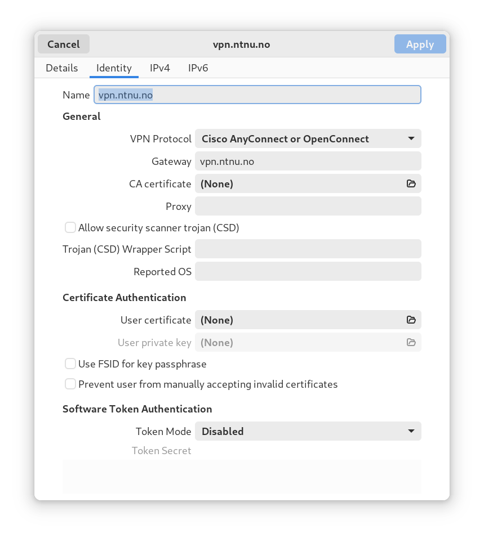The width and height of the screenshot is (484, 538).
Task: Click the Token Secret text area
Action: click(x=242, y=477)
